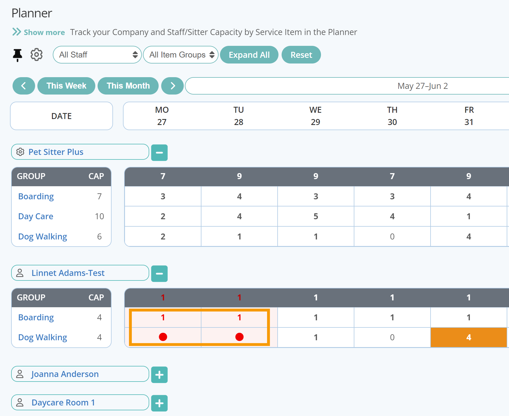This screenshot has width=509, height=416.
Task: Click Linnet's Thursday Dog Walking cell 0
Action: click(x=392, y=337)
